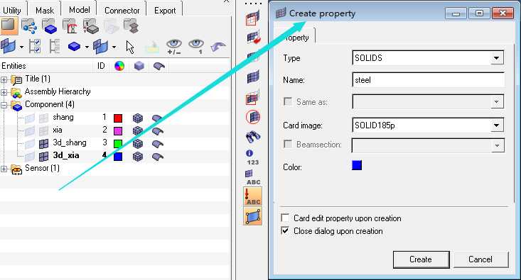Click the material view icon with gray block
521x280 pixels.
pos(91,26)
